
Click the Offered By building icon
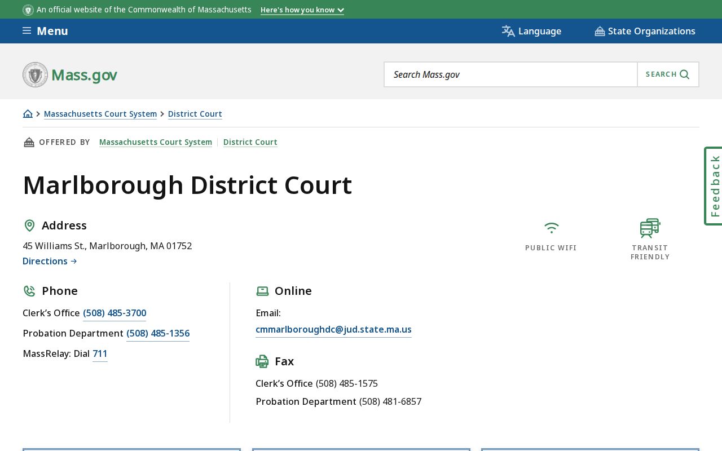(29, 142)
